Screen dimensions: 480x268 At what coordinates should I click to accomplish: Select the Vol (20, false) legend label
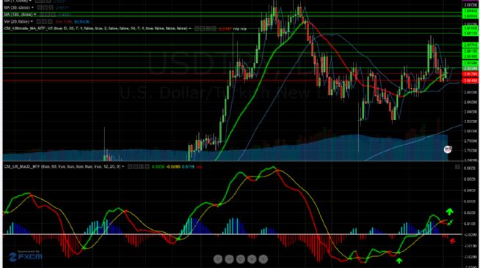coord(17,21)
